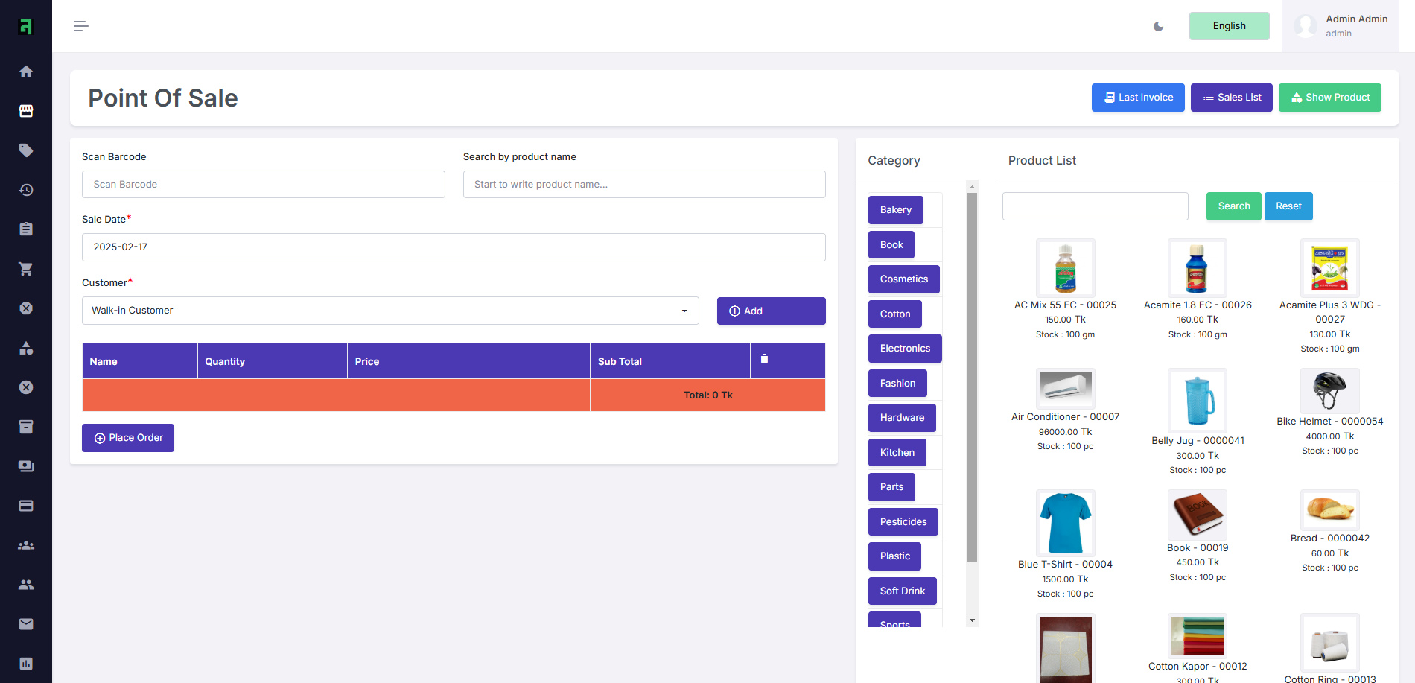Click the Last Invoice button

[1137, 98]
